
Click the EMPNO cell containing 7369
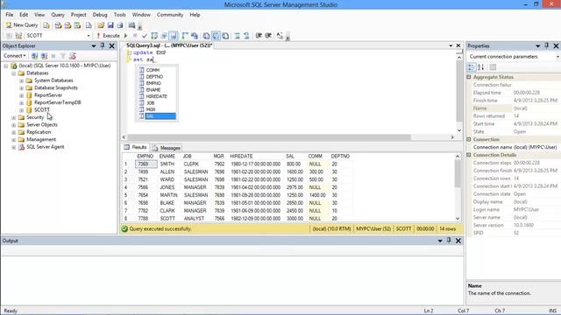coord(146,164)
